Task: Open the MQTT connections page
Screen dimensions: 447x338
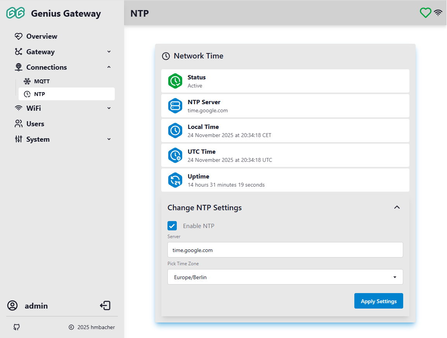Action: pyautogui.click(x=41, y=81)
